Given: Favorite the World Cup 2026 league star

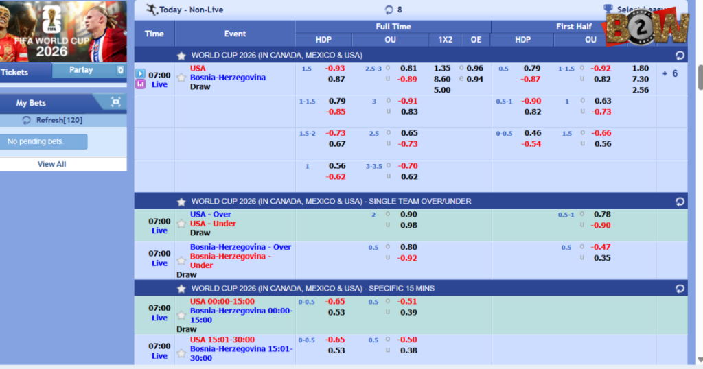Looking at the screenshot, I should pyautogui.click(x=181, y=56).
